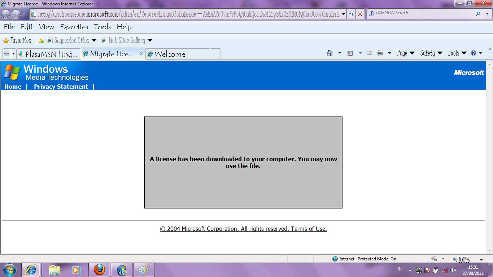Go forward with the Forward arrow button
The height and width of the screenshot is (277, 493).
pyautogui.click(x=16, y=14)
